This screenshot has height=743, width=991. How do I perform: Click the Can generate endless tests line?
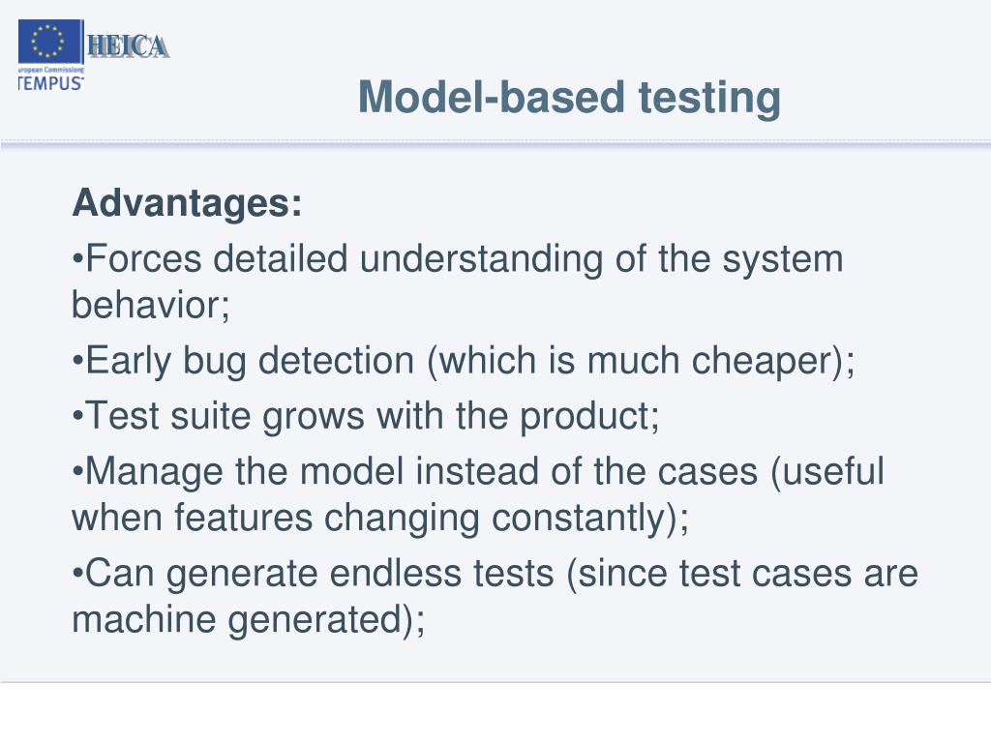pyautogui.click(x=495, y=574)
